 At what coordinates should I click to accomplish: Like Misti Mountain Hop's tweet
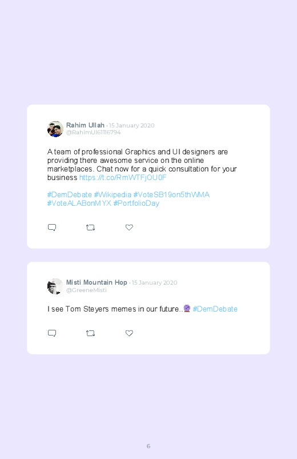129,333
